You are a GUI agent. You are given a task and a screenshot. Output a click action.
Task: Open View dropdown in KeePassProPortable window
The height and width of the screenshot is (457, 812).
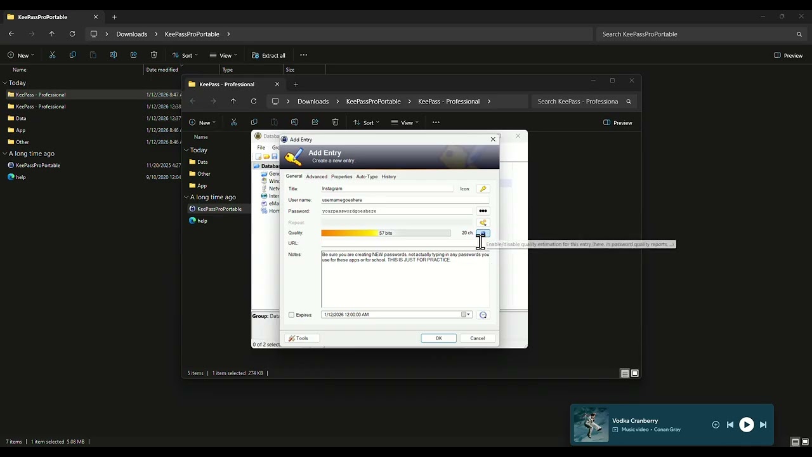pyautogui.click(x=223, y=55)
